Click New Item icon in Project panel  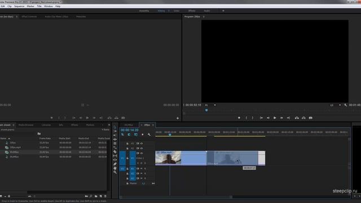coord(100,196)
